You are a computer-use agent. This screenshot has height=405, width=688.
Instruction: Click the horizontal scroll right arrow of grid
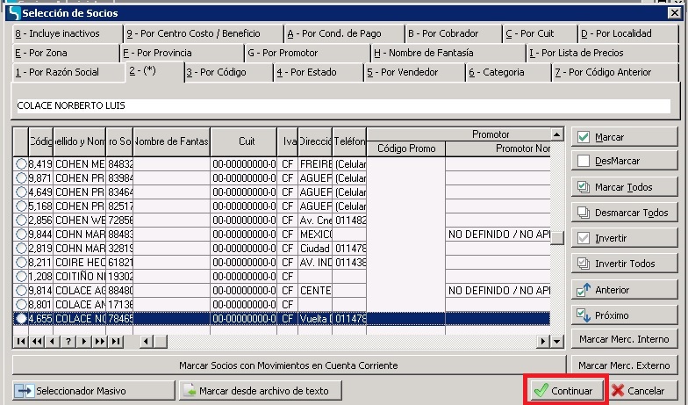point(543,341)
